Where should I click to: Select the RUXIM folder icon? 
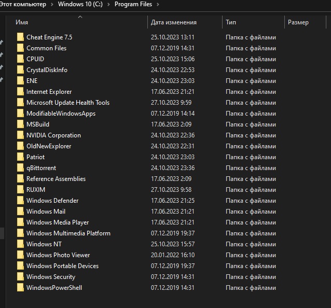point(20,190)
